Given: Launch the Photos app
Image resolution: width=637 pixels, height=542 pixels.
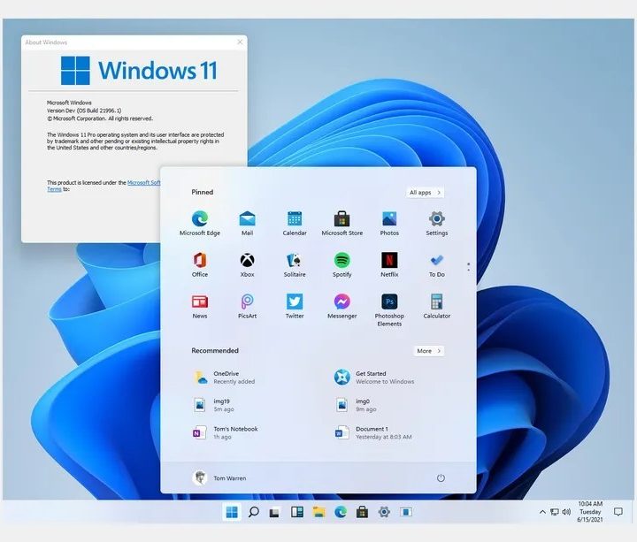Looking at the screenshot, I should tap(389, 223).
